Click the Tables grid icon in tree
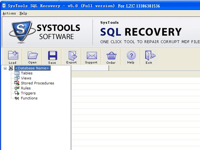 coord(17,73)
